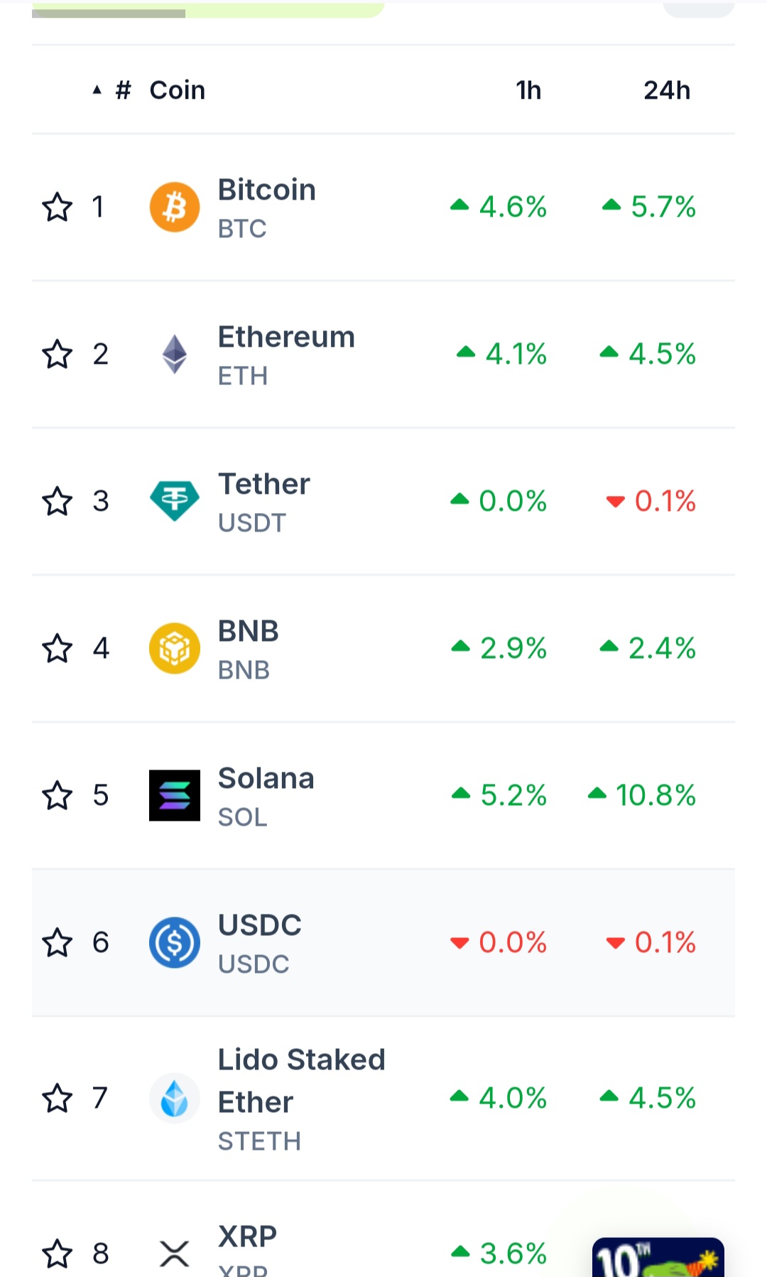Image resolution: width=767 pixels, height=1277 pixels.
Task: Open the Bitcoin orange logo icon
Action: click(175, 207)
